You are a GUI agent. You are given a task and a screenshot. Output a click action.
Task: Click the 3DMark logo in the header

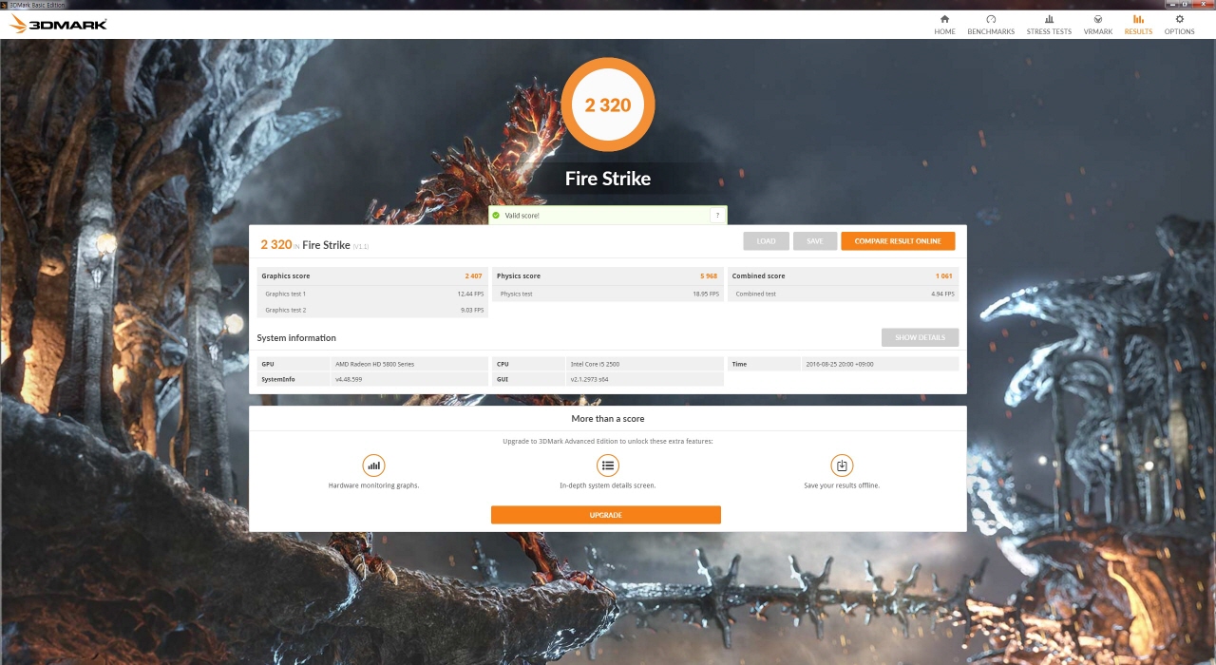click(58, 24)
